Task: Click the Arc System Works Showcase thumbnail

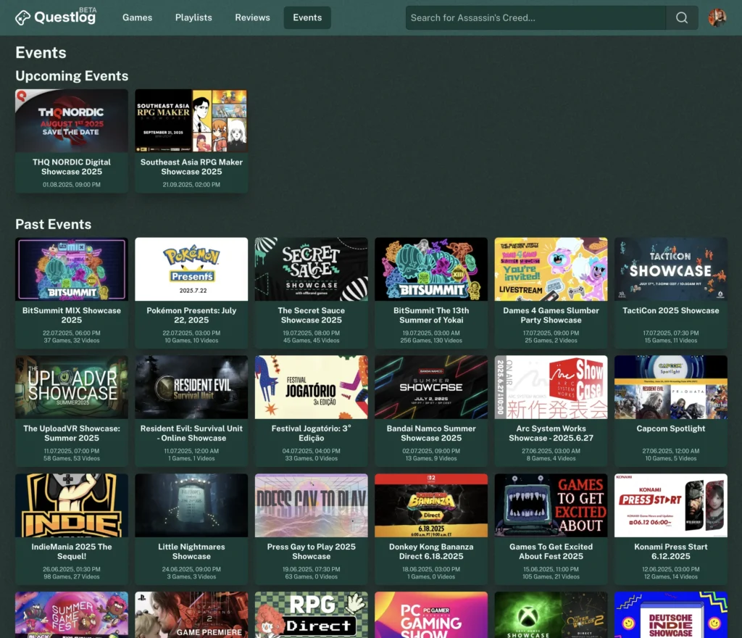Action: (x=551, y=387)
